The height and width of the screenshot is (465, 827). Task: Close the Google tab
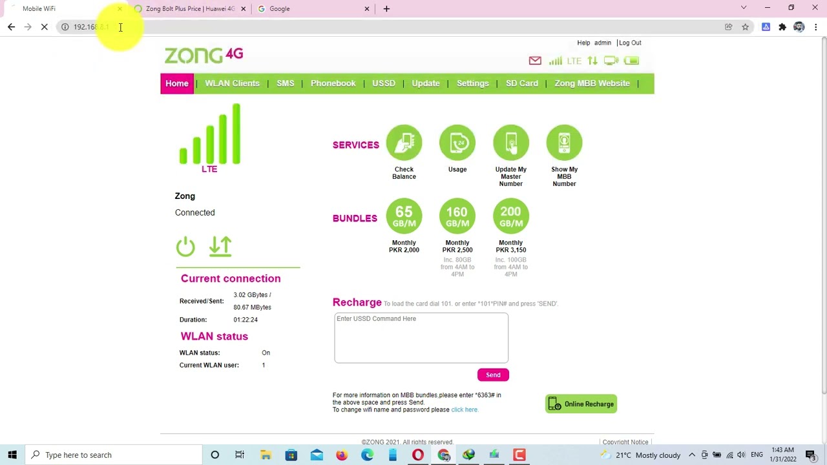tap(367, 9)
